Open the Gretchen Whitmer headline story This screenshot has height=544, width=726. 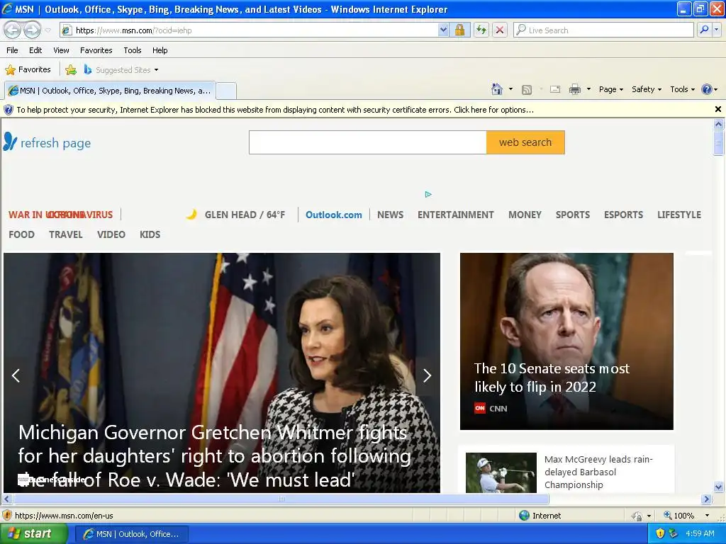[x=214, y=456]
